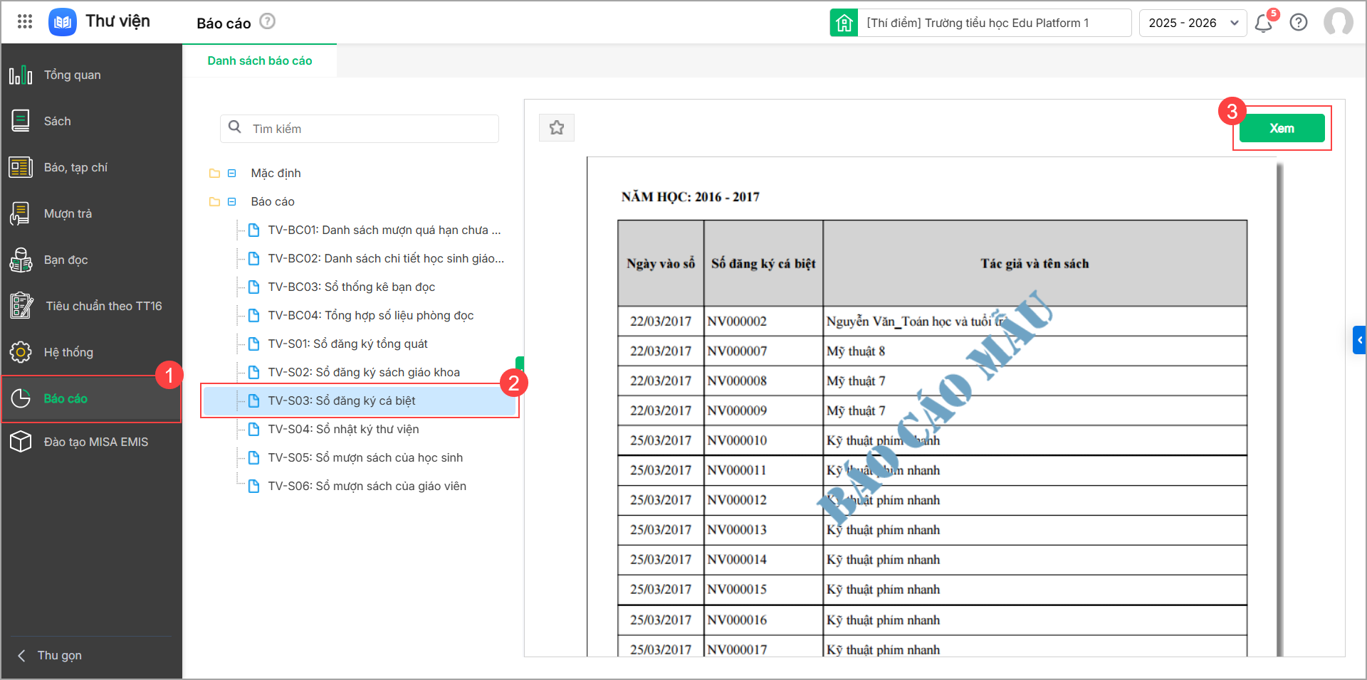Click the folder icon beside Báo cáo
This screenshot has height=680, width=1367.
point(214,201)
